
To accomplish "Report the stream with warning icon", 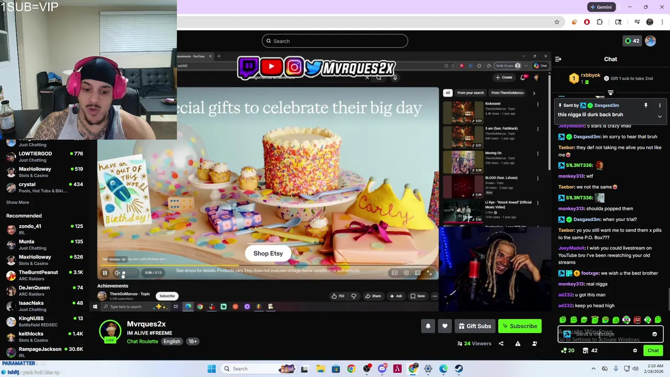I will (518, 343).
